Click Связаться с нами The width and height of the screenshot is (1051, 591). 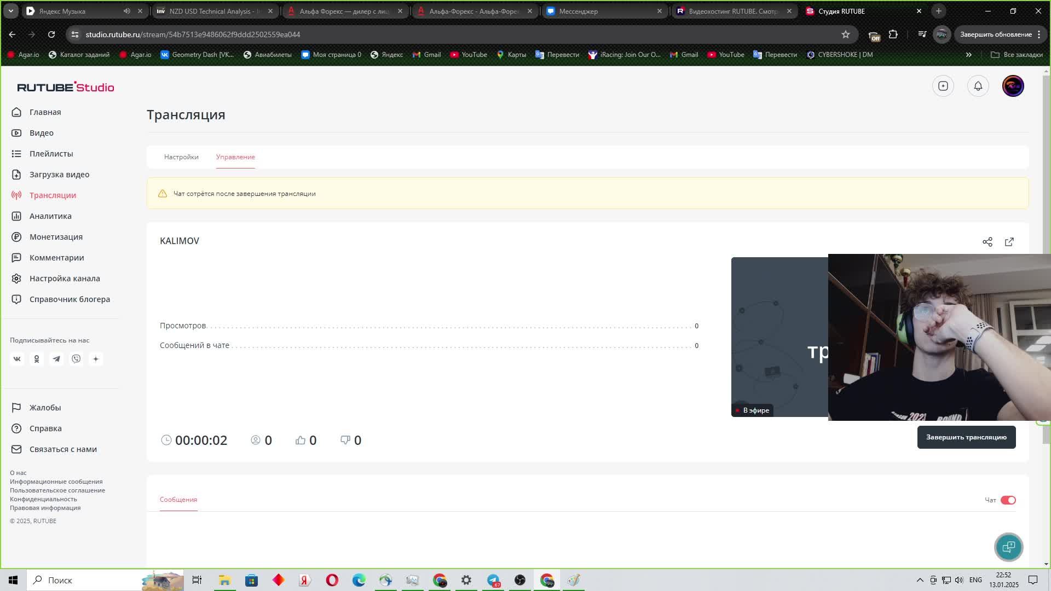tap(54, 449)
